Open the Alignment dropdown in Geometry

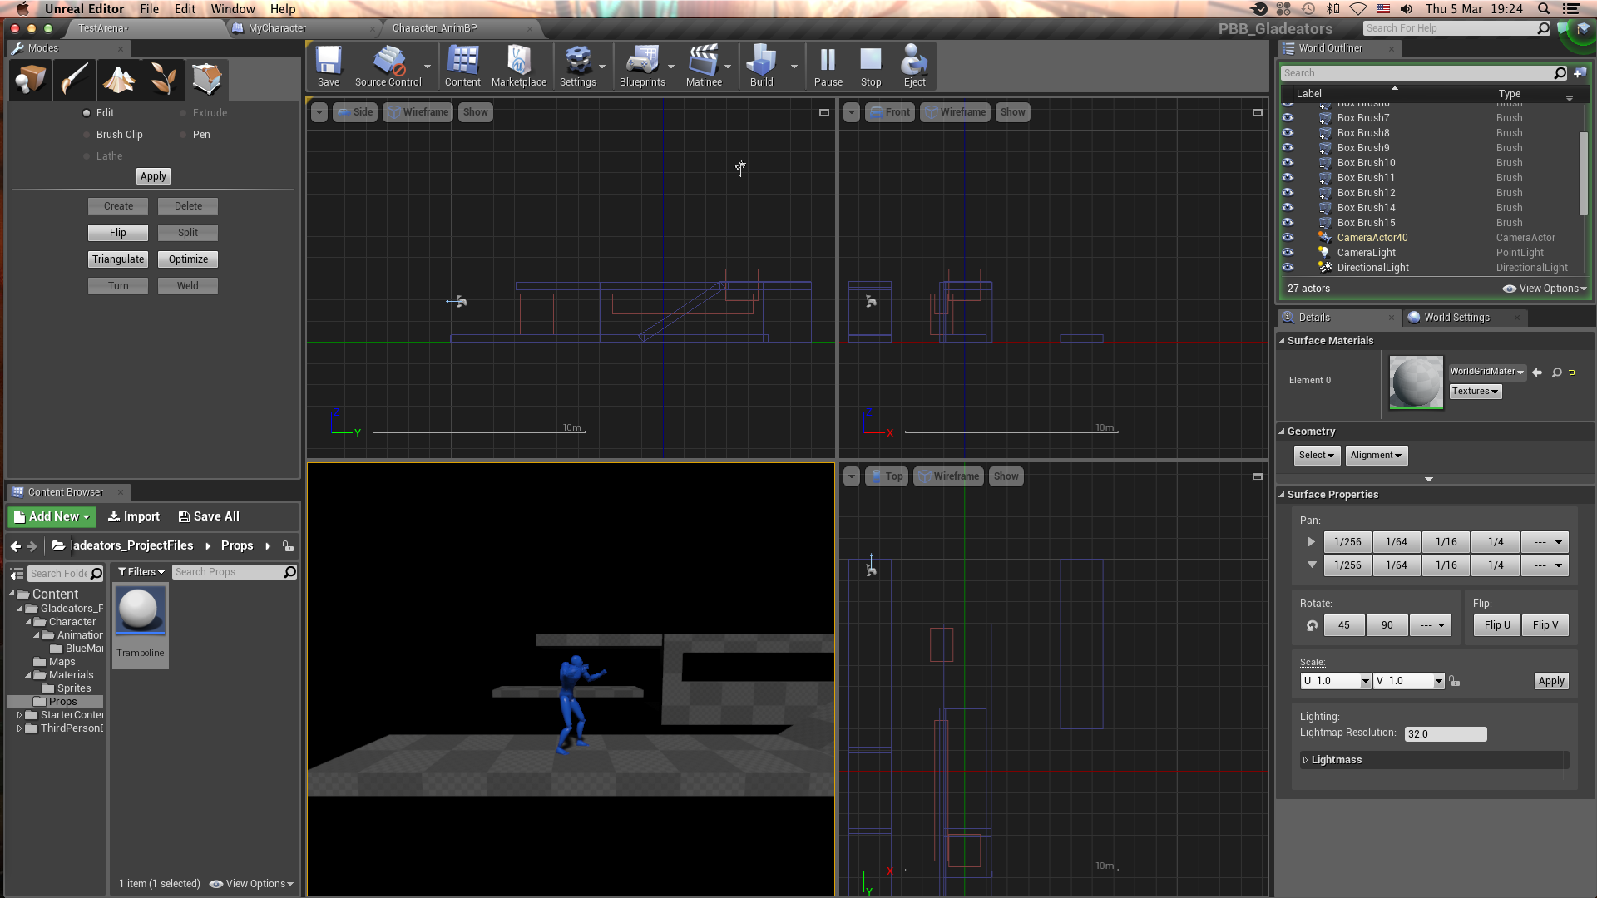1376,456
